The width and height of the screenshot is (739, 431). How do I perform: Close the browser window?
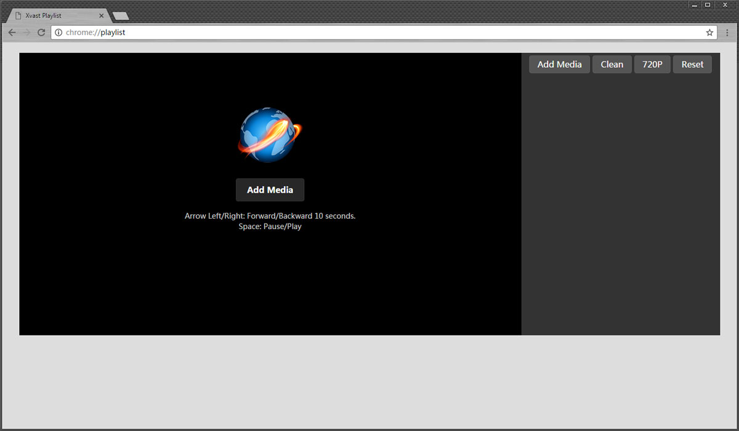tap(725, 4)
